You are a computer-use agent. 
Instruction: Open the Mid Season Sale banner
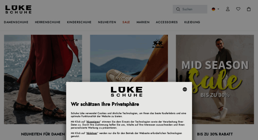(215, 79)
